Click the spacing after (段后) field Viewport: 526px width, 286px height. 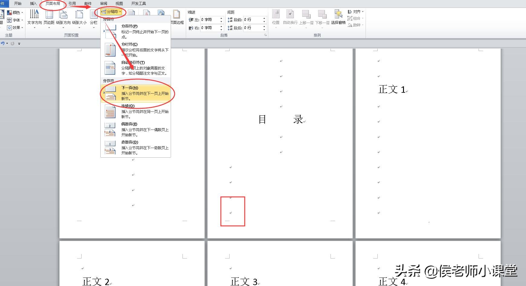253,28
